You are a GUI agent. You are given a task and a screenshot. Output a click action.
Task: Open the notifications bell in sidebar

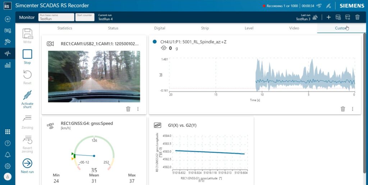(x=8, y=155)
